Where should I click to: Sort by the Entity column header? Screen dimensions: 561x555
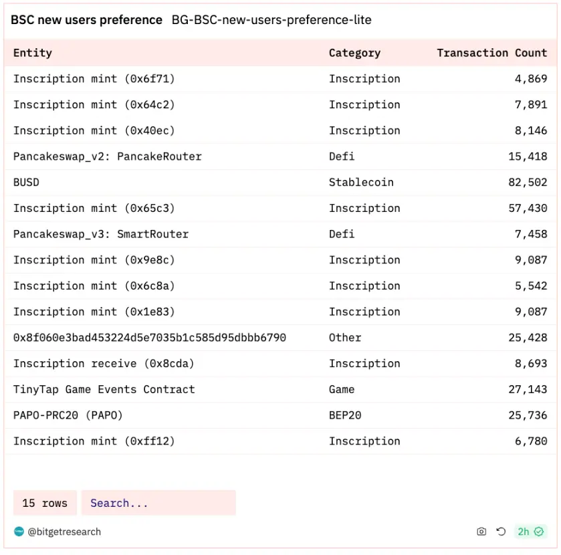(33, 53)
